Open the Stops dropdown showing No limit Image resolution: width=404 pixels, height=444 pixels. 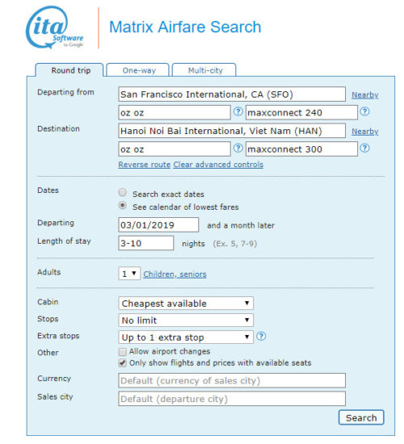[x=186, y=320]
